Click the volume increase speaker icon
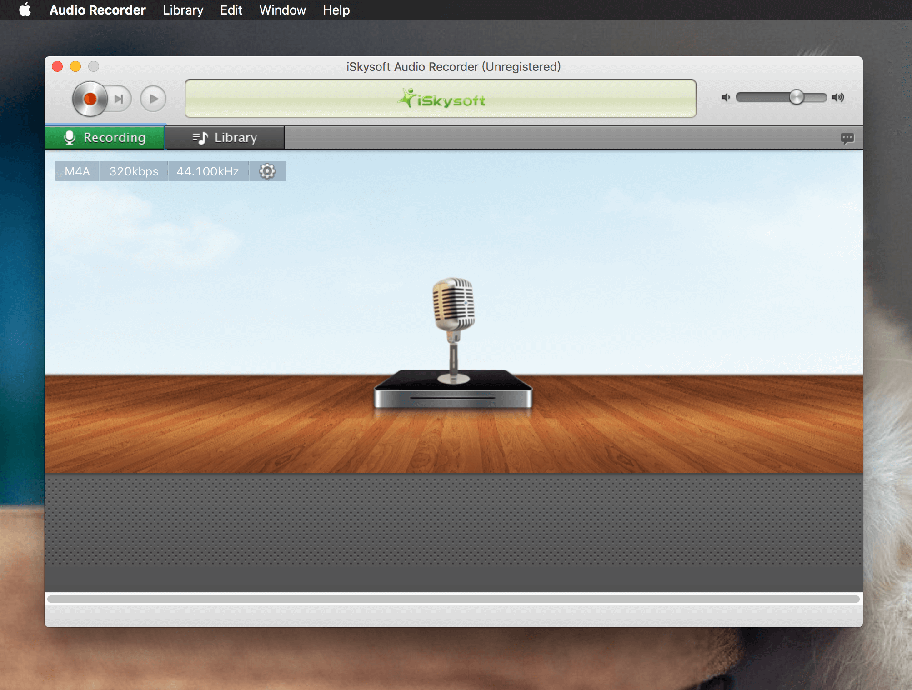The width and height of the screenshot is (912, 690). point(840,97)
